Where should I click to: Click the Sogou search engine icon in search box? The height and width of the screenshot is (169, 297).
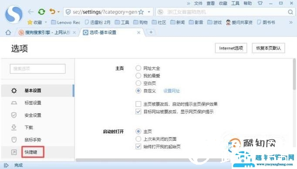[x=160, y=12]
